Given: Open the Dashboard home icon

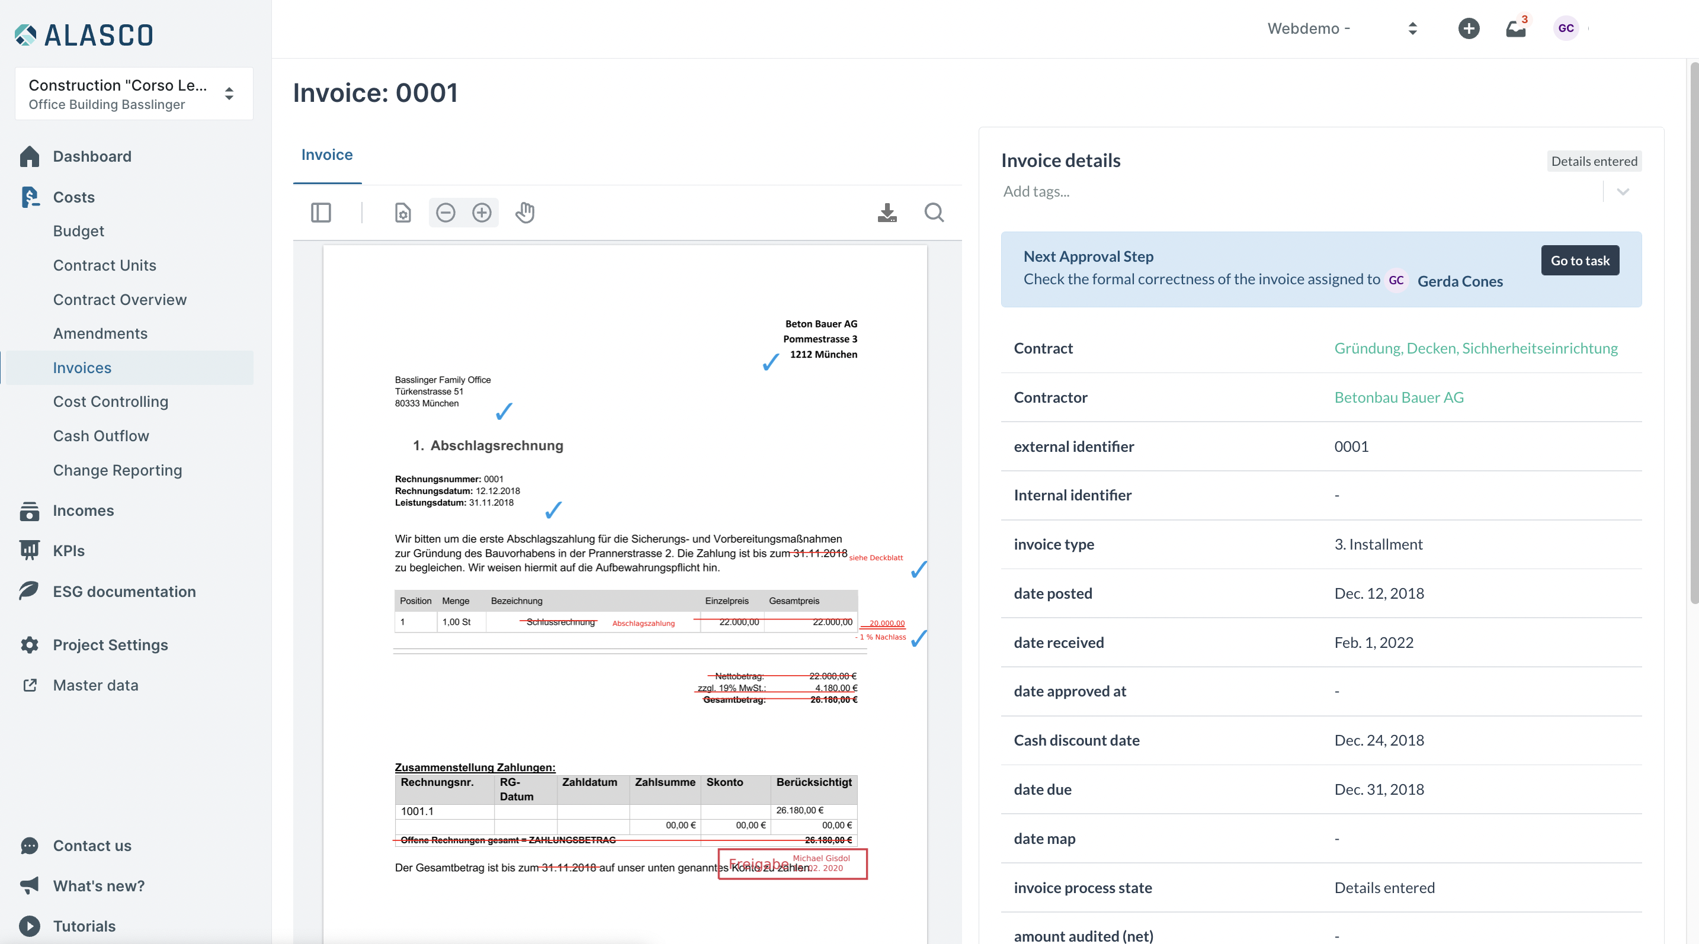Looking at the screenshot, I should tap(30, 156).
